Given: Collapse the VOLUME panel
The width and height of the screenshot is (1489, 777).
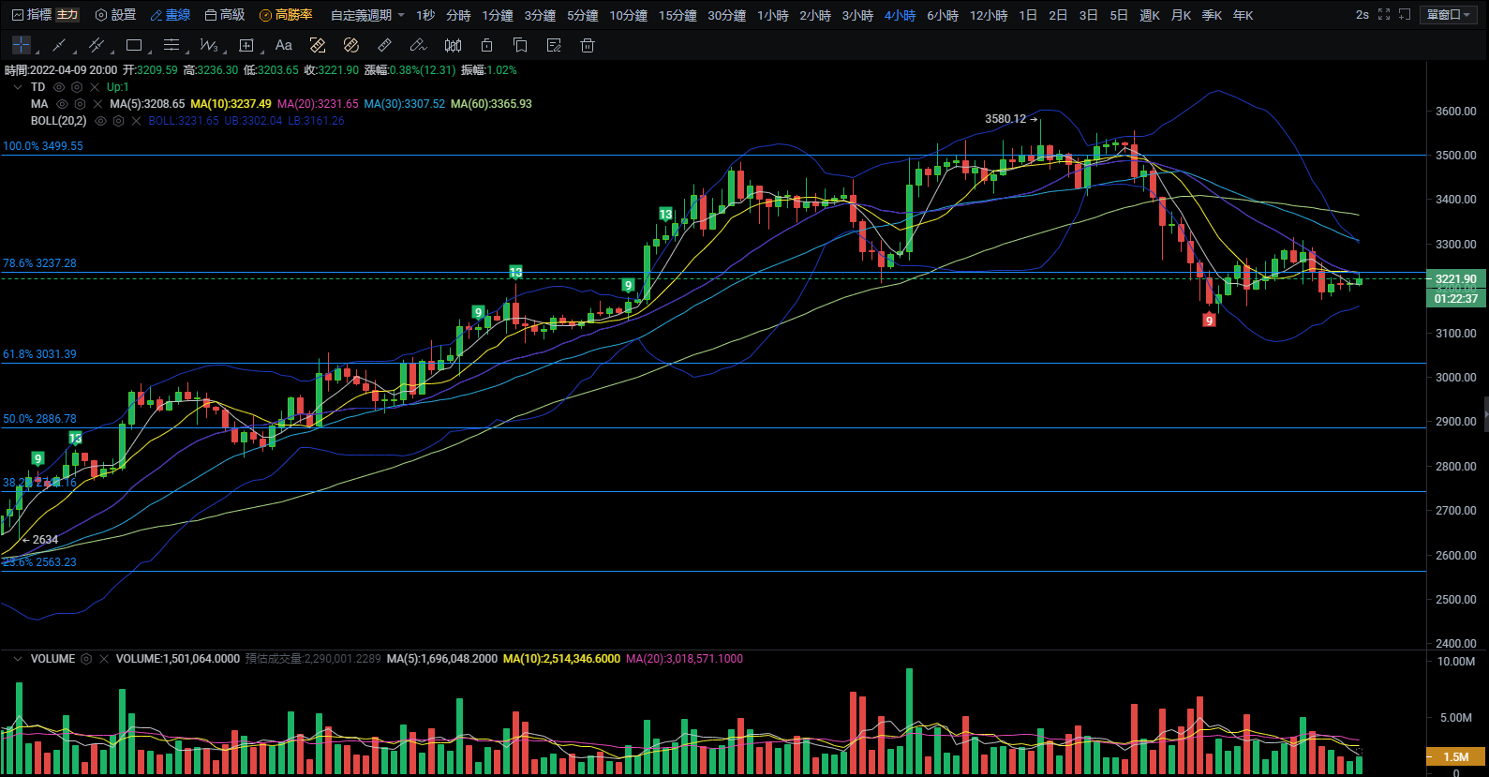Looking at the screenshot, I should coord(17,659).
